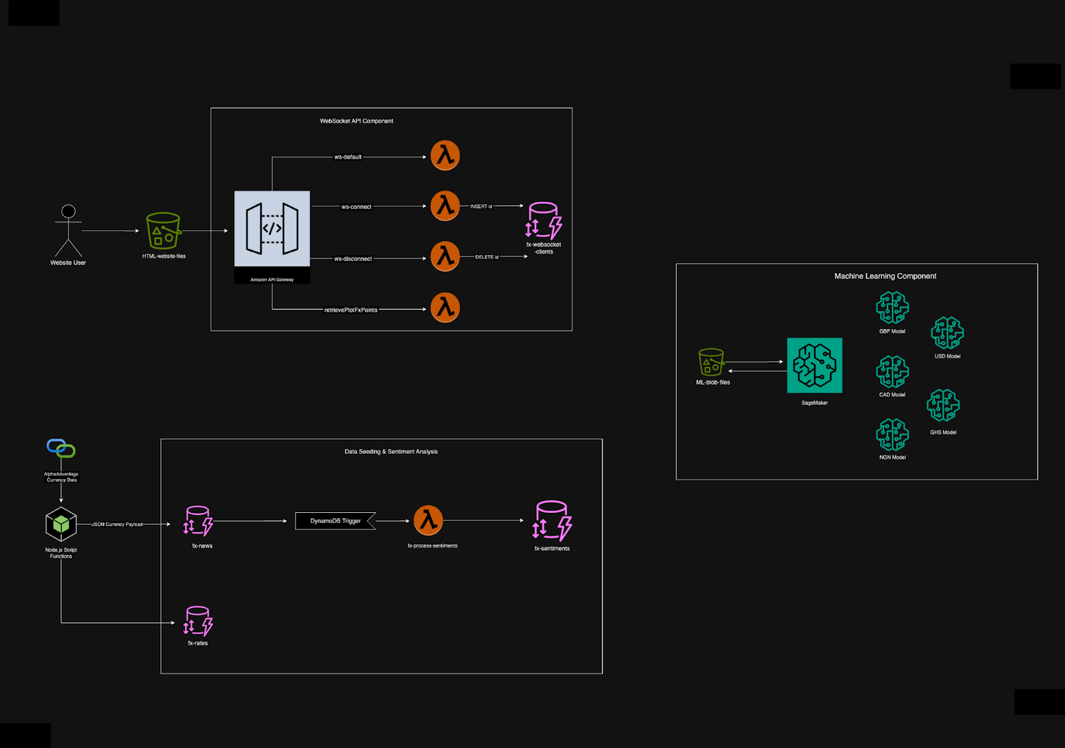Select the Amazon API Gateway icon

point(272,230)
